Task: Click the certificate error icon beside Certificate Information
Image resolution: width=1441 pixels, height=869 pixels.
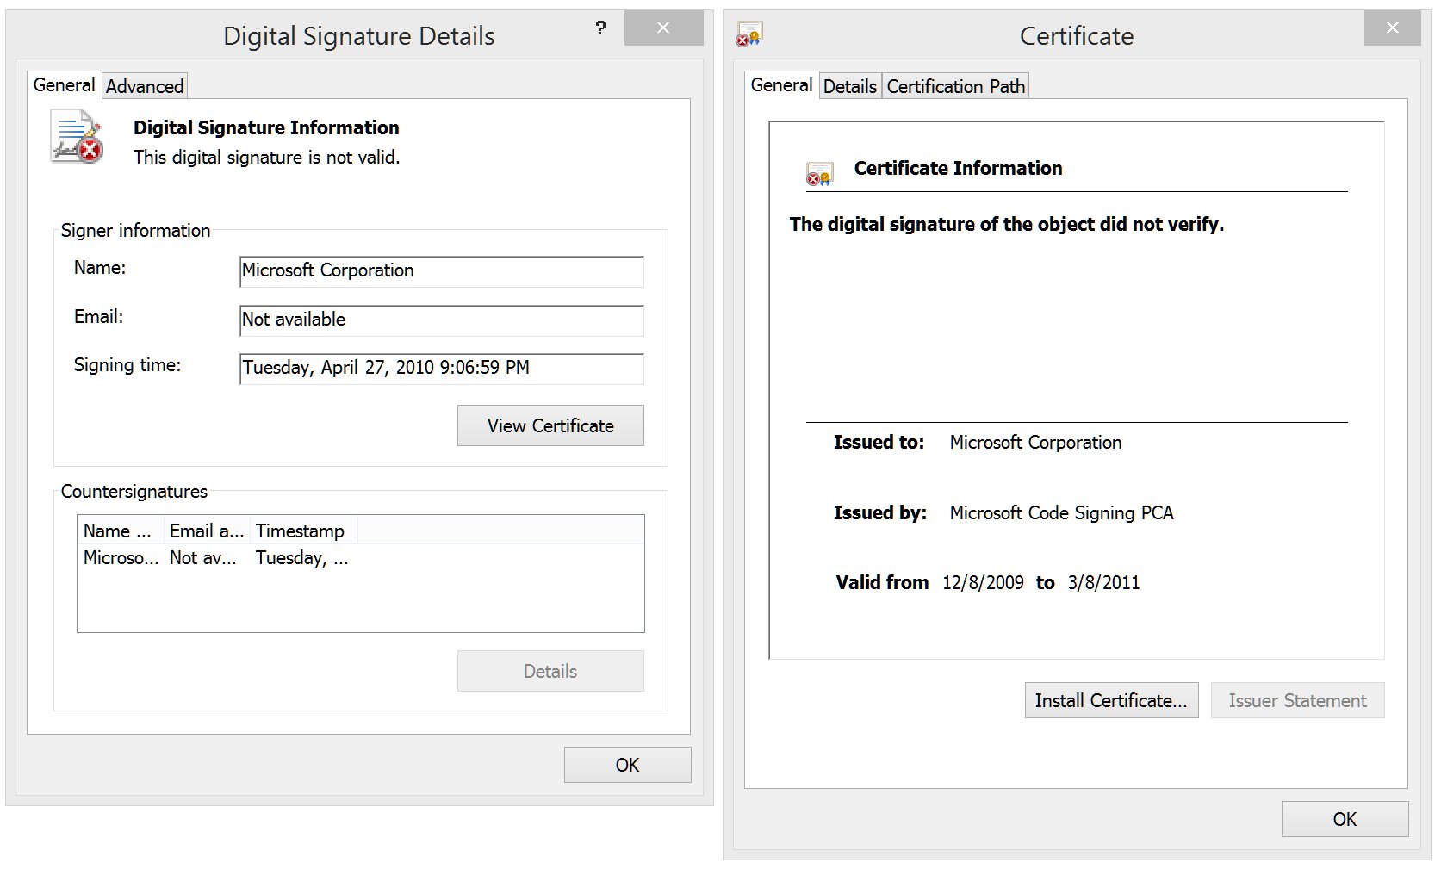Action: (819, 174)
